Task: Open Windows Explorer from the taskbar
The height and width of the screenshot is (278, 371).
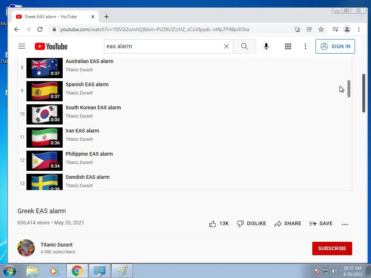Action: 32,271
